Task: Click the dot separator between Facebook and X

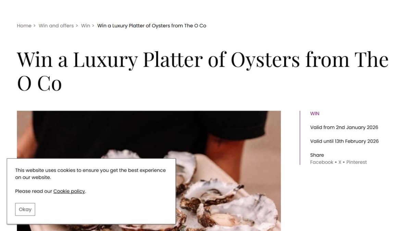Action: 336,162
